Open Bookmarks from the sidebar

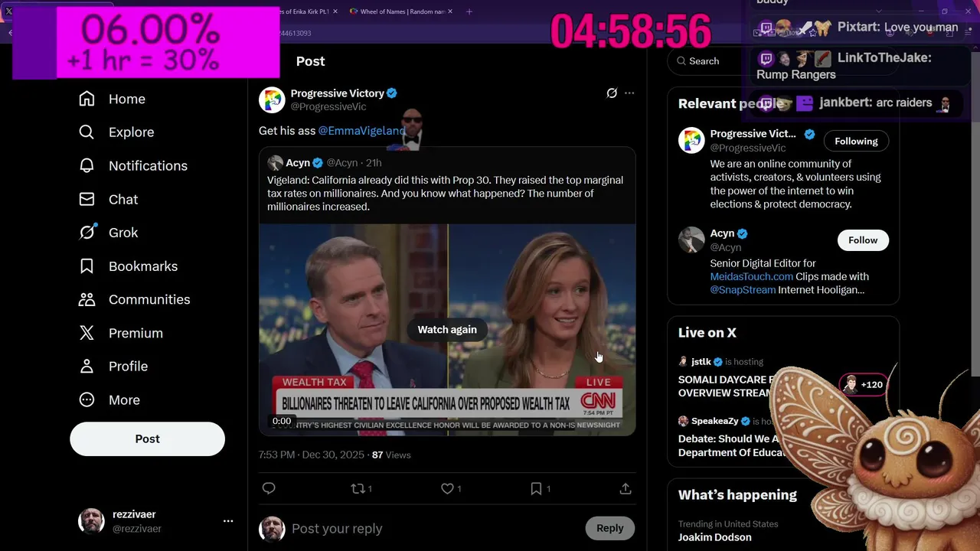coord(128,266)
